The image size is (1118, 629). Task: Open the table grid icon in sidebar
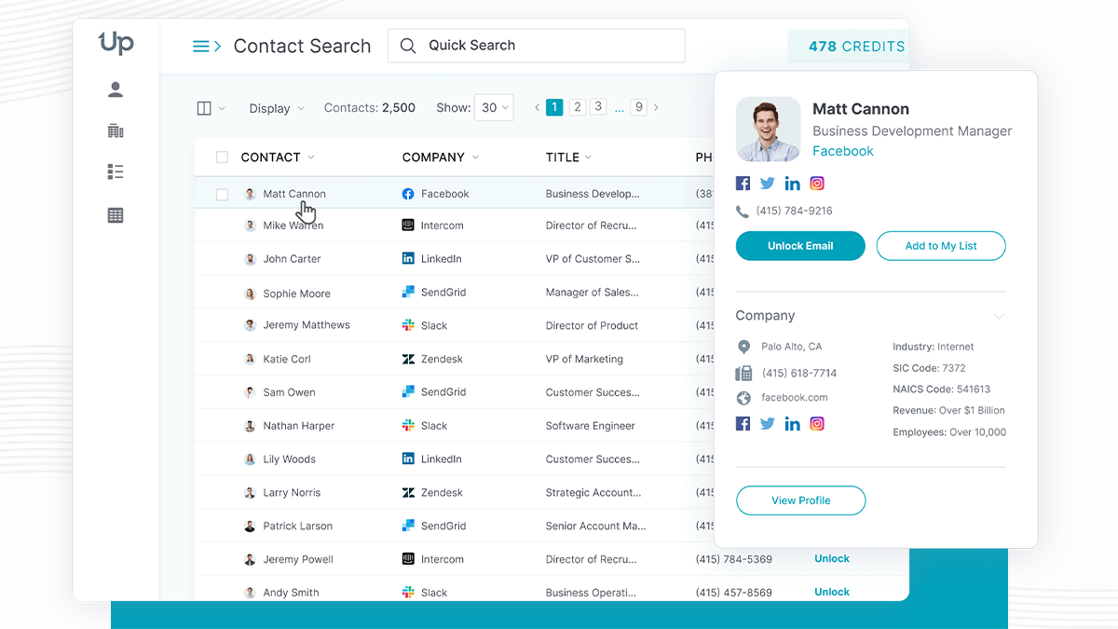coord(116,215)
